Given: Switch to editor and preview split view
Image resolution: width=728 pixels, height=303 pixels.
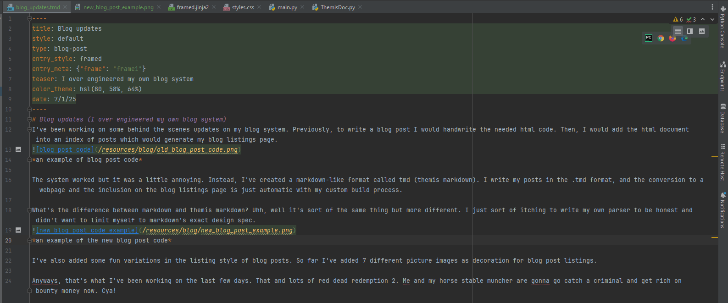Looking at the screenshot, I should [x=690, y=31].
